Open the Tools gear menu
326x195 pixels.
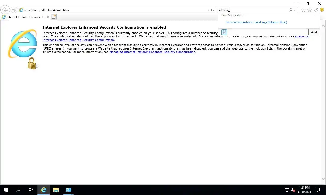click(x=316, y=10)
